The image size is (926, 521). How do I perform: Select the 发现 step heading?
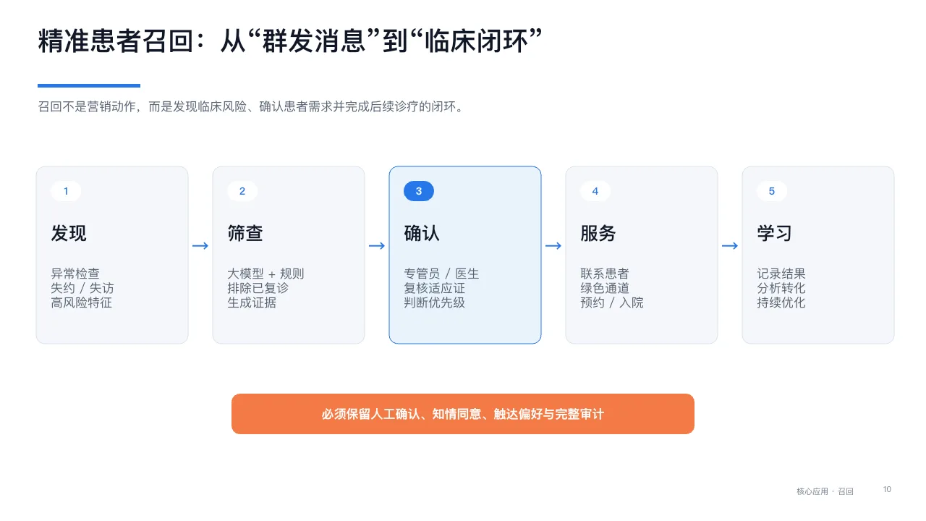click(x=69, y=233)
